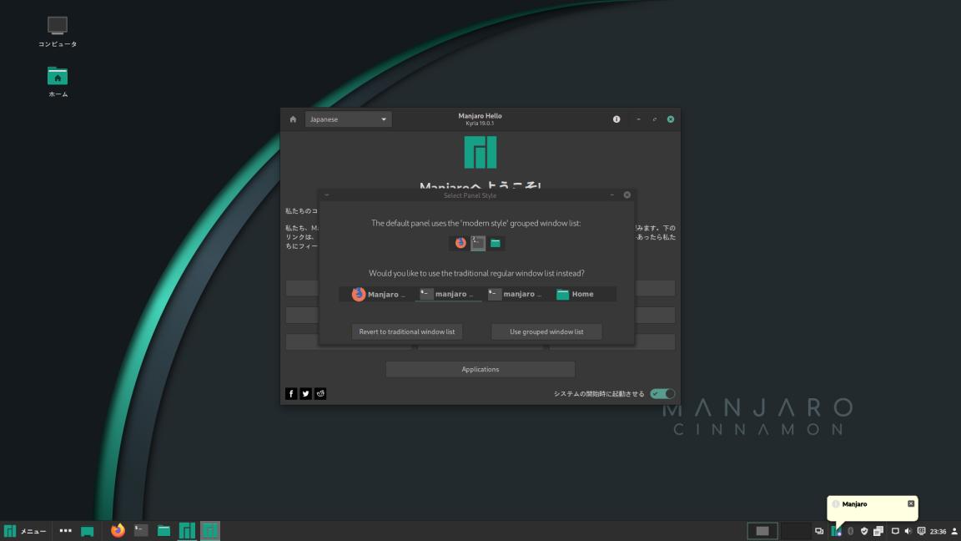Click the volume icon in system tray
Screen dimensions: 961x541
click(x=908, y=531)
